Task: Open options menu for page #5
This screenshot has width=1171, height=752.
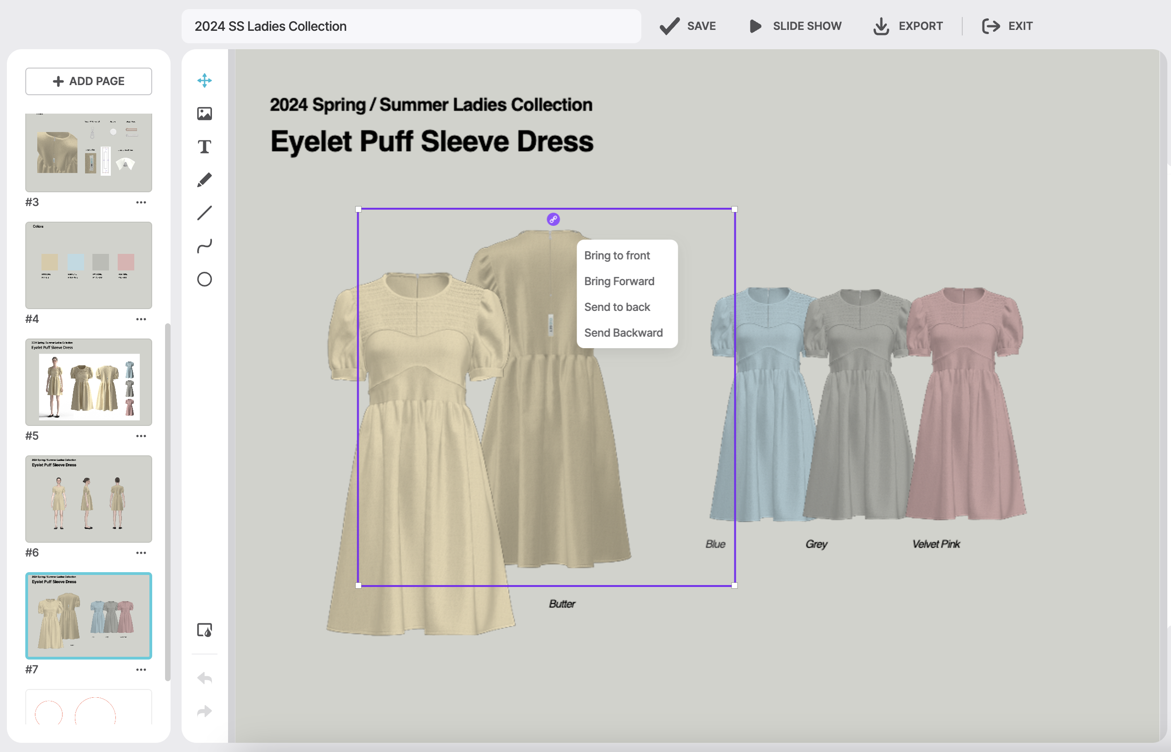Action: click(x=141, y=436)
